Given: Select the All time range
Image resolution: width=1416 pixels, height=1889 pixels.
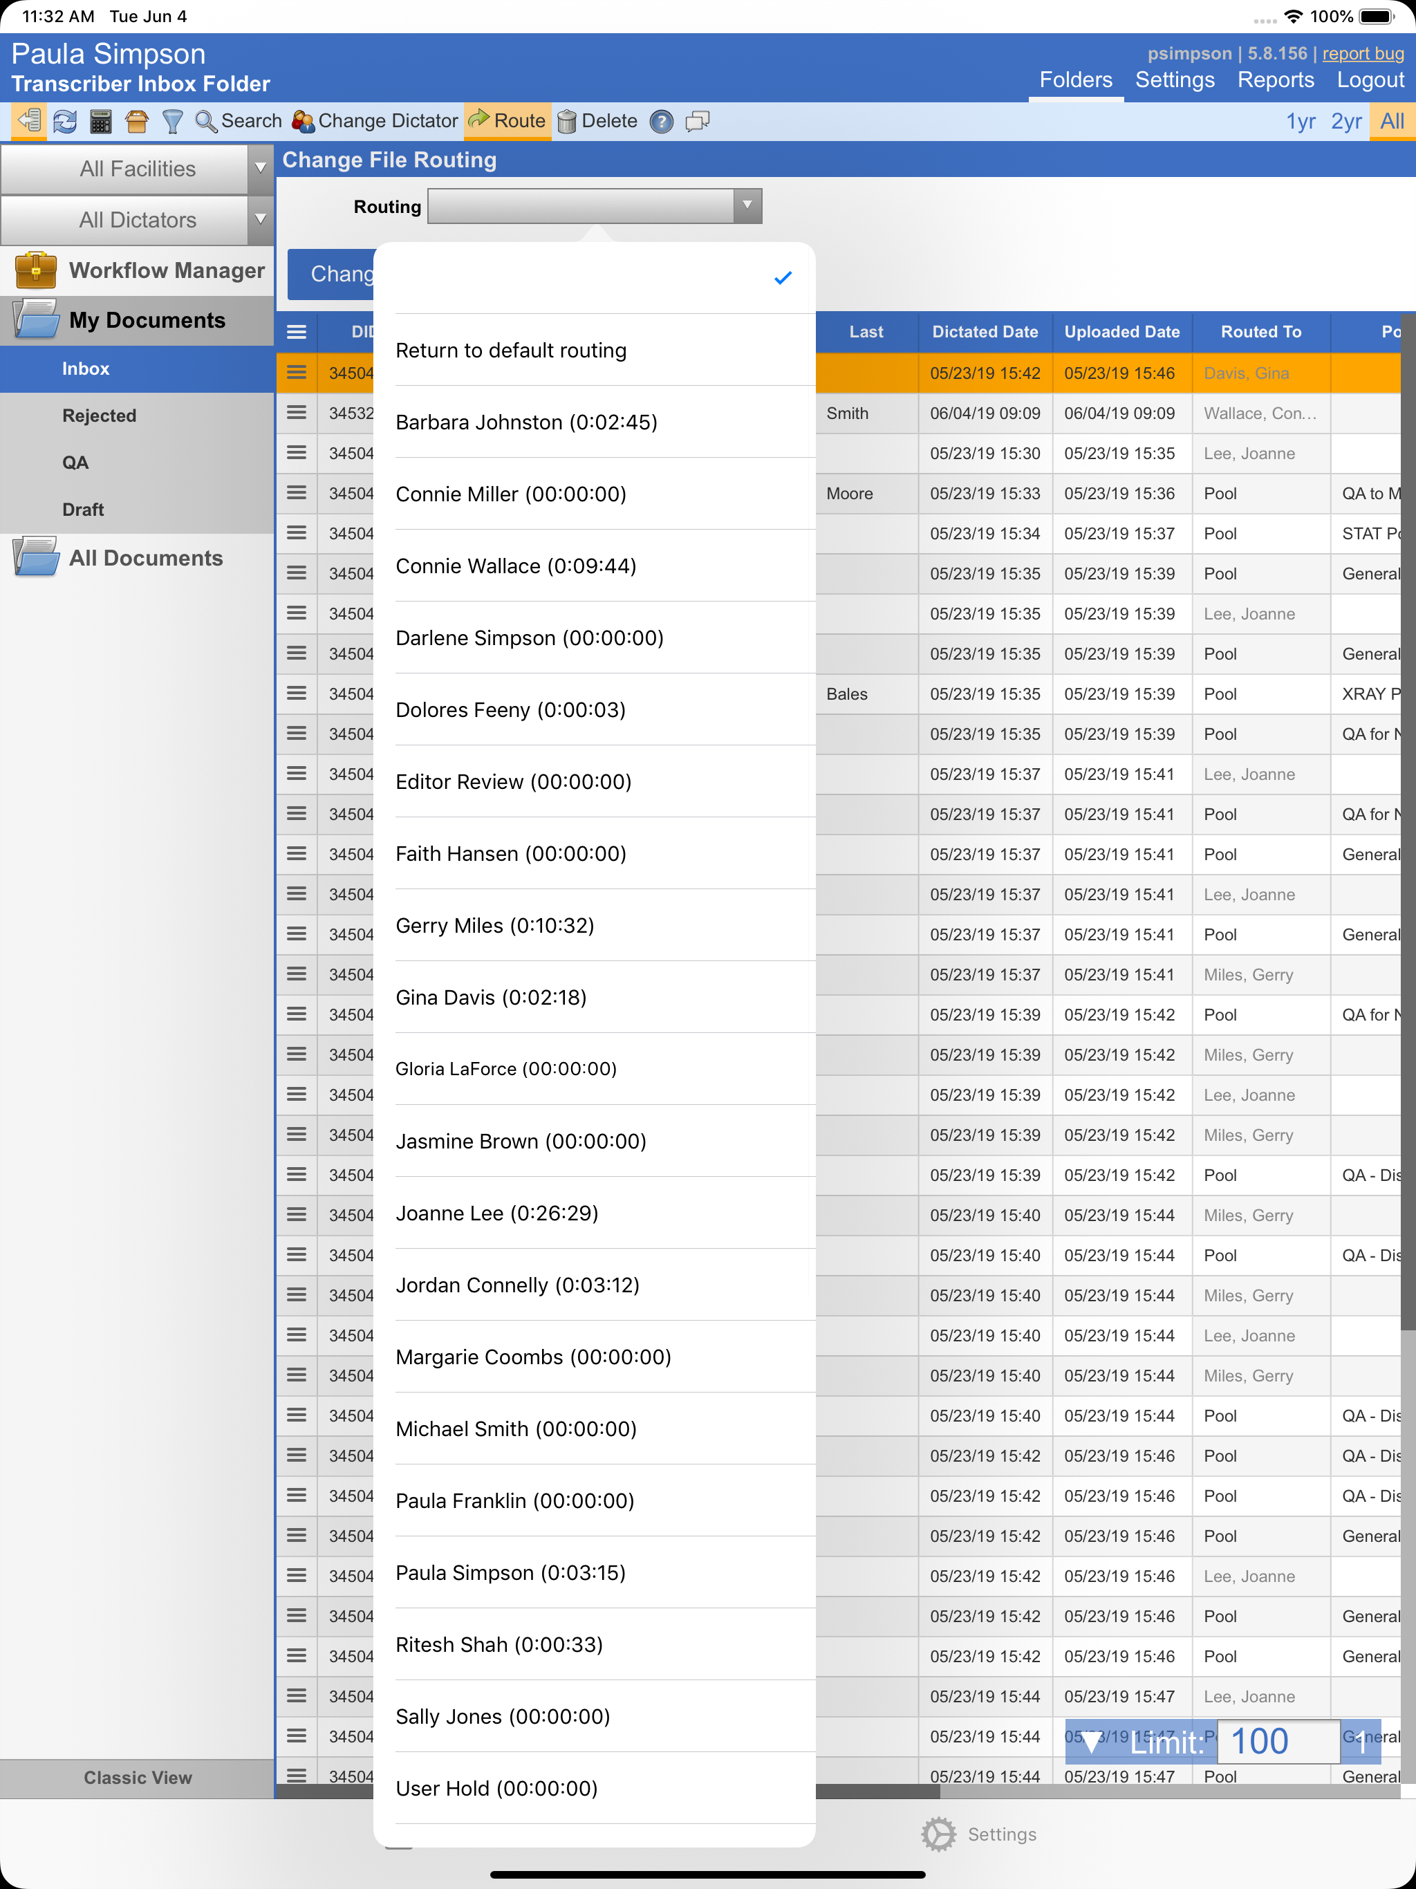Looking at the screenshot, I should tap(1392, 121).
